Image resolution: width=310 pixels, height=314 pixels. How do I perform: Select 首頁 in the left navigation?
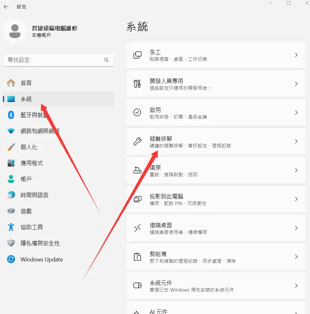[x=26, y=83]
